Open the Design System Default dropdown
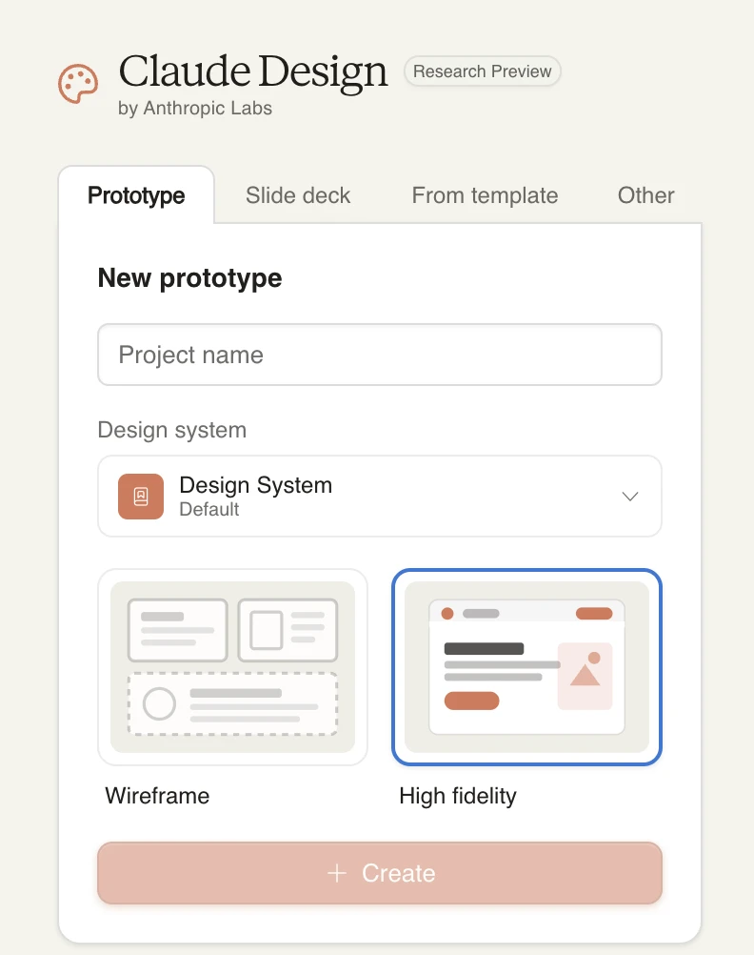 [379, 497]
